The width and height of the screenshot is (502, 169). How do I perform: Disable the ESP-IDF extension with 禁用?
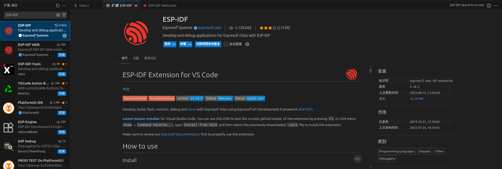click(167, 44)
